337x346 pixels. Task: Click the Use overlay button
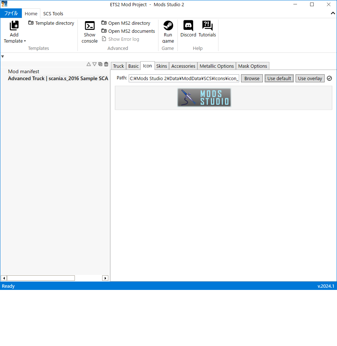(310, 78)
